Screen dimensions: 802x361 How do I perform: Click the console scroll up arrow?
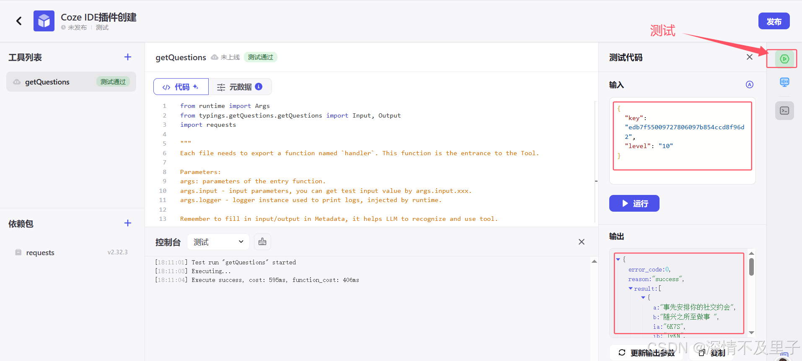(594, 261)
